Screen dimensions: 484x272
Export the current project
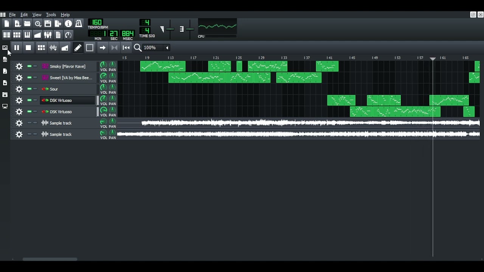coord(58,24)
